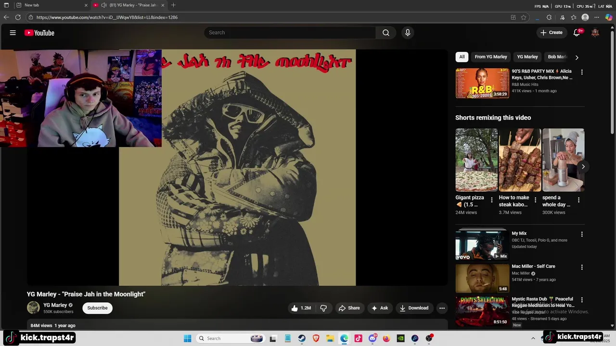Screen dimensions: 616x346
Task: Open a new browser tab with plus
Action: tap(173, 5)
